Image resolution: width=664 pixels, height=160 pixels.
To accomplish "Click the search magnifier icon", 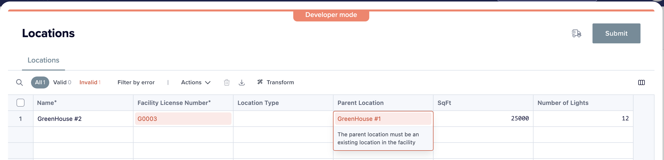I will [x=19, y=82].
